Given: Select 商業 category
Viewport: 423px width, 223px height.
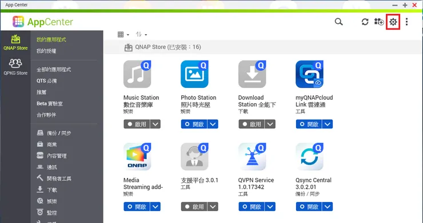Looking at the screenshot, I should click(x=47, y=144).
